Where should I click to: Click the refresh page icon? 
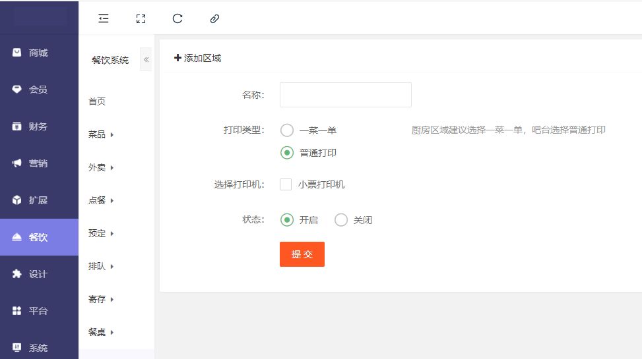(x=177, y=18)
